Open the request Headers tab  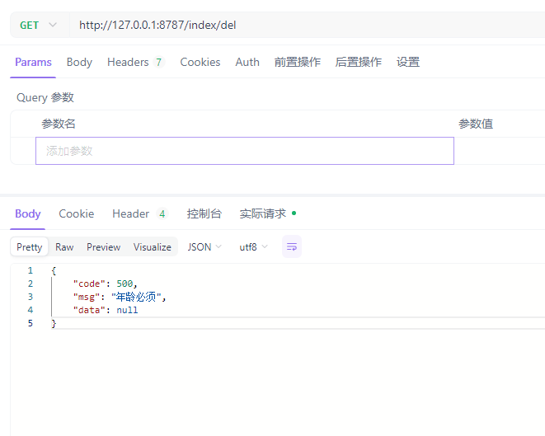(135, 62)
